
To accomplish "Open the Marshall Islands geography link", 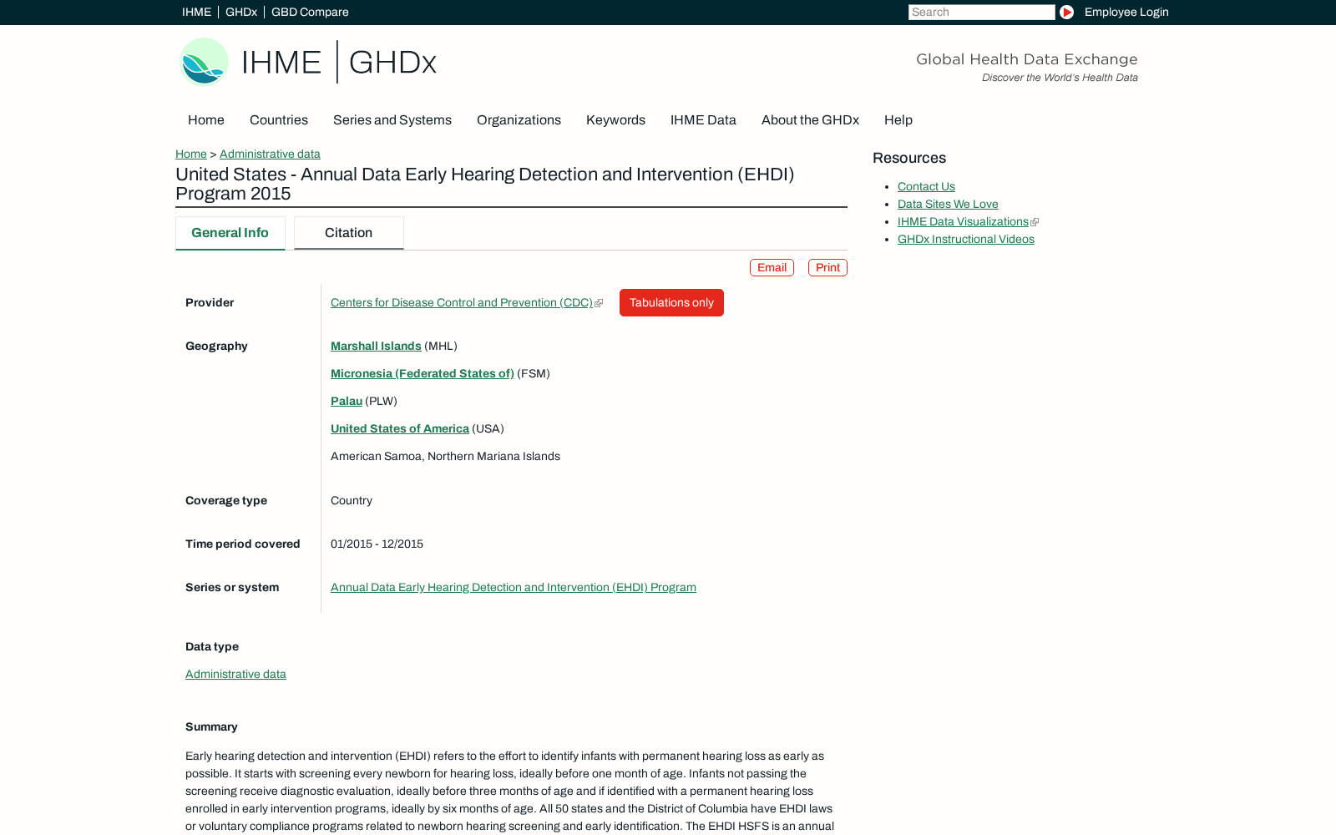I will pos(376,347).
